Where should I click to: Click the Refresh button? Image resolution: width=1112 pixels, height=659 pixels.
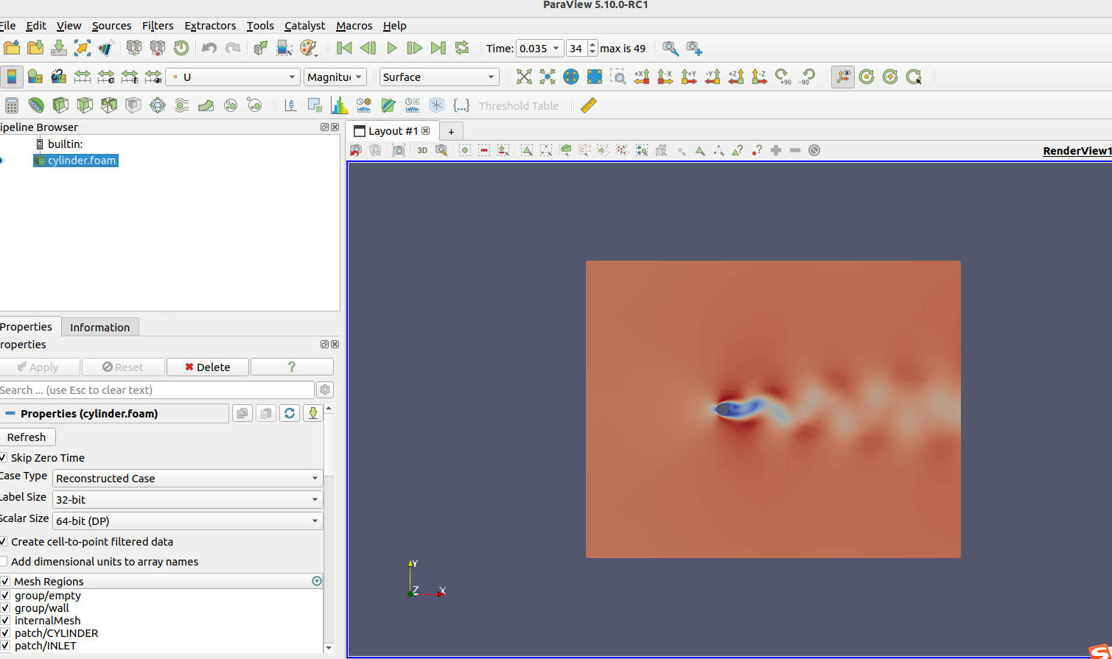click(27, 437)
